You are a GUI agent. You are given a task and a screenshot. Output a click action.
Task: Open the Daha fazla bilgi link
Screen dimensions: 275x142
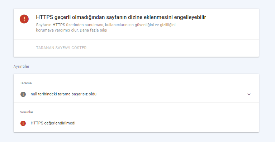(93, 30)
